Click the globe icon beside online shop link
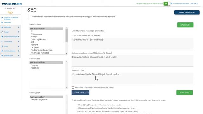Viewport: 203px width, 114px height. pos(171,3)
